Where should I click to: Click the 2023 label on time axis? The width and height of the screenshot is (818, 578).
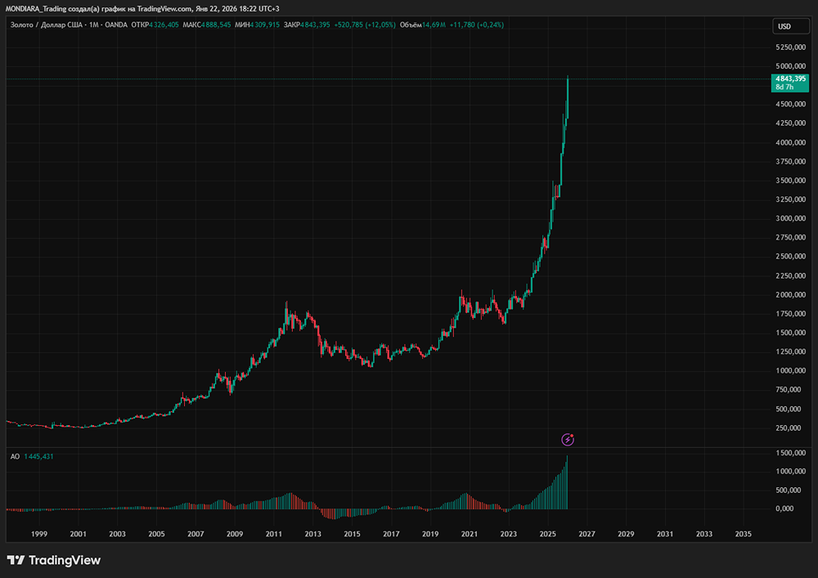(509, 534)
